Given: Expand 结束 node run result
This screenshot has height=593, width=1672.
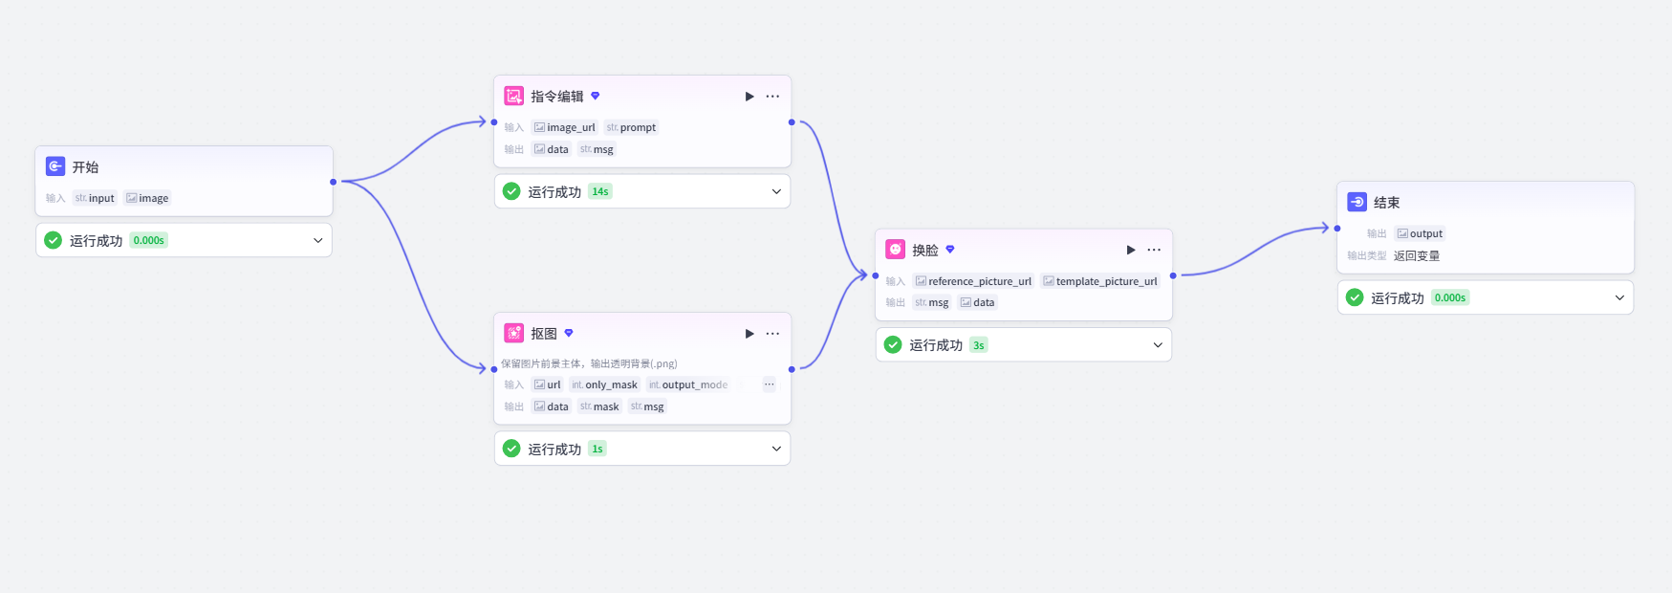Looking at the screenshot, I should (1619, 297).
